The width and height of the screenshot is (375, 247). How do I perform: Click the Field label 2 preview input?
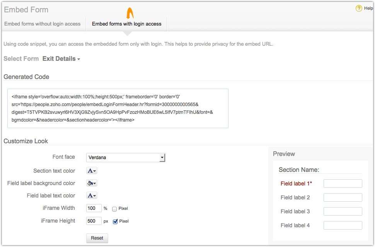point(343,197)
